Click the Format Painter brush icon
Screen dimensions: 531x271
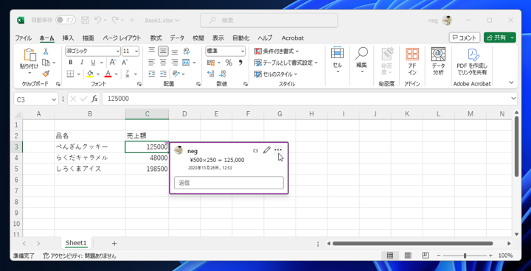(x=46, y=74)
